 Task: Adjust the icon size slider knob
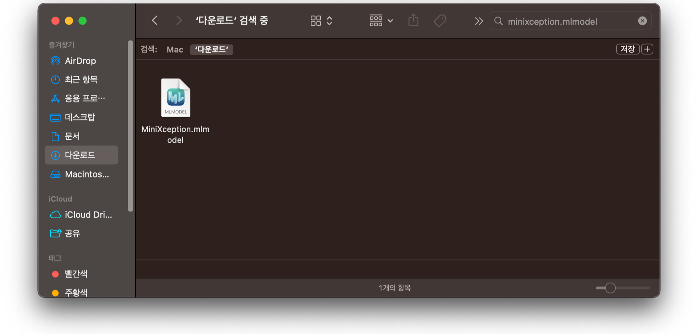tap(610, 288)
